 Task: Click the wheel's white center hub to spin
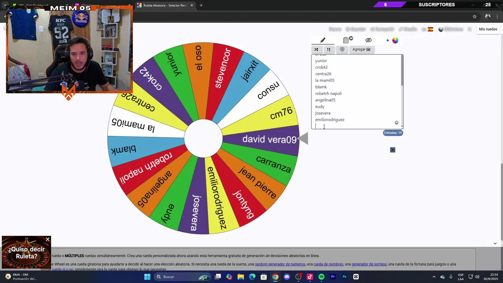pos(203,138)
